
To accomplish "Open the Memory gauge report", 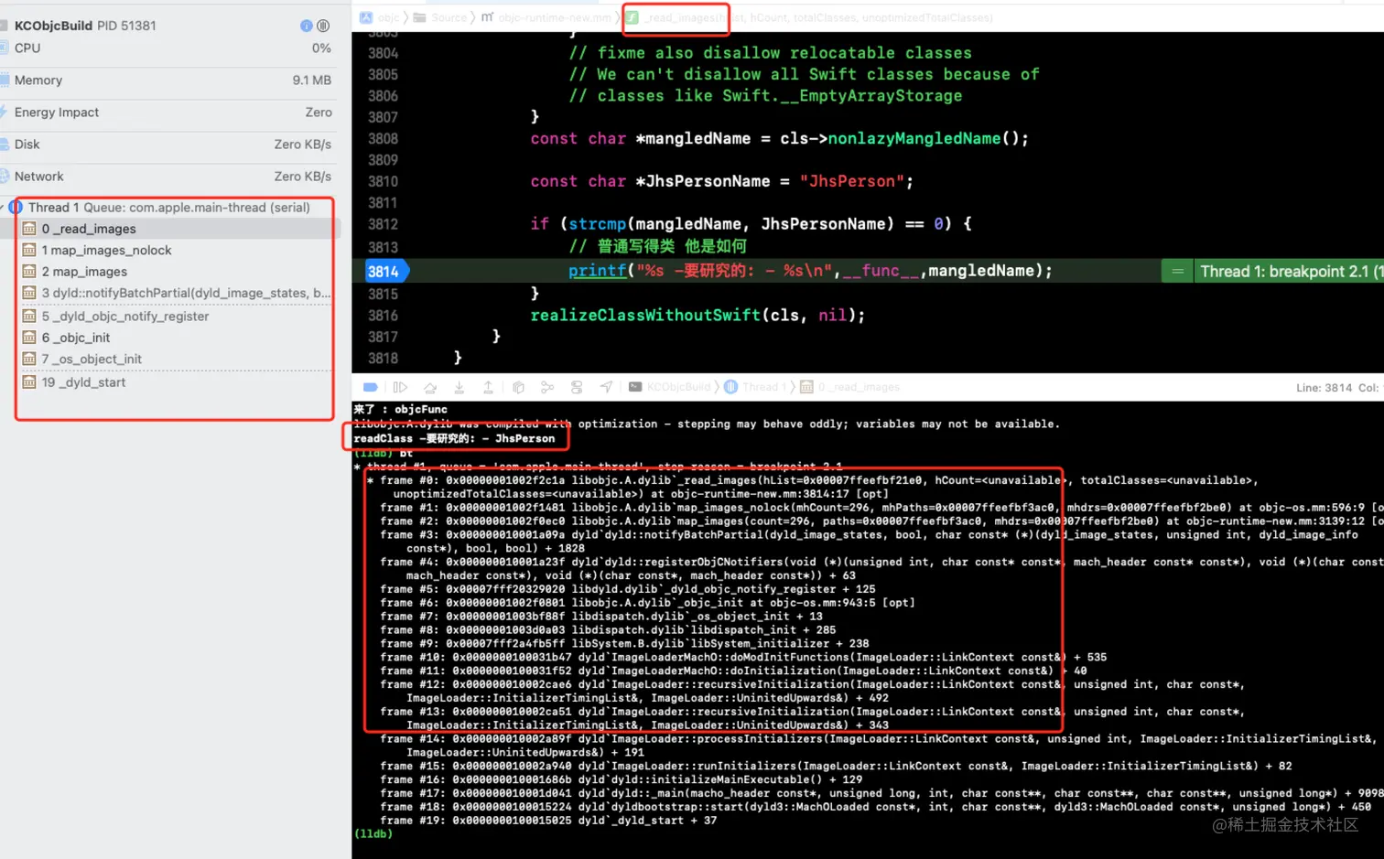I will (x=169, y=81).
